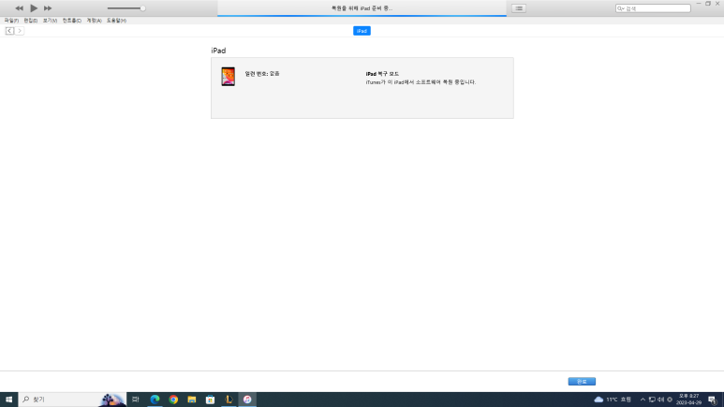Open File Explorer from taskbar
This screenshot has width=724, height=407.
pos(192,400)
